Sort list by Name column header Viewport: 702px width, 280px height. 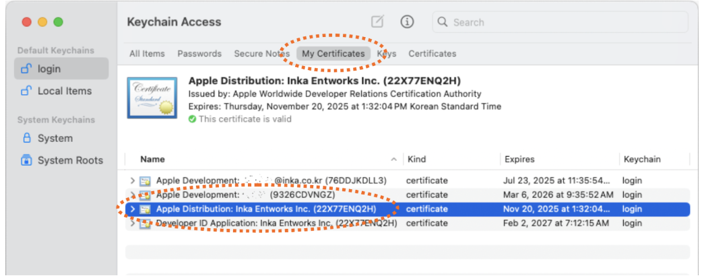coord(154,160)
